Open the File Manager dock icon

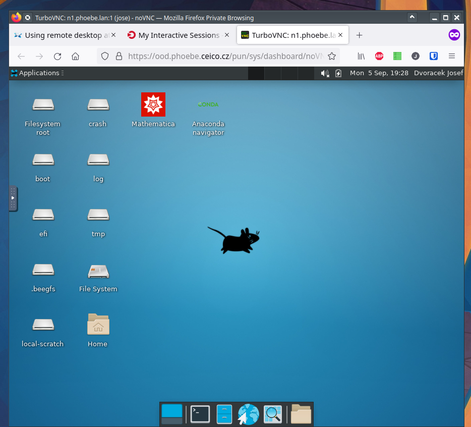point(224,414)
